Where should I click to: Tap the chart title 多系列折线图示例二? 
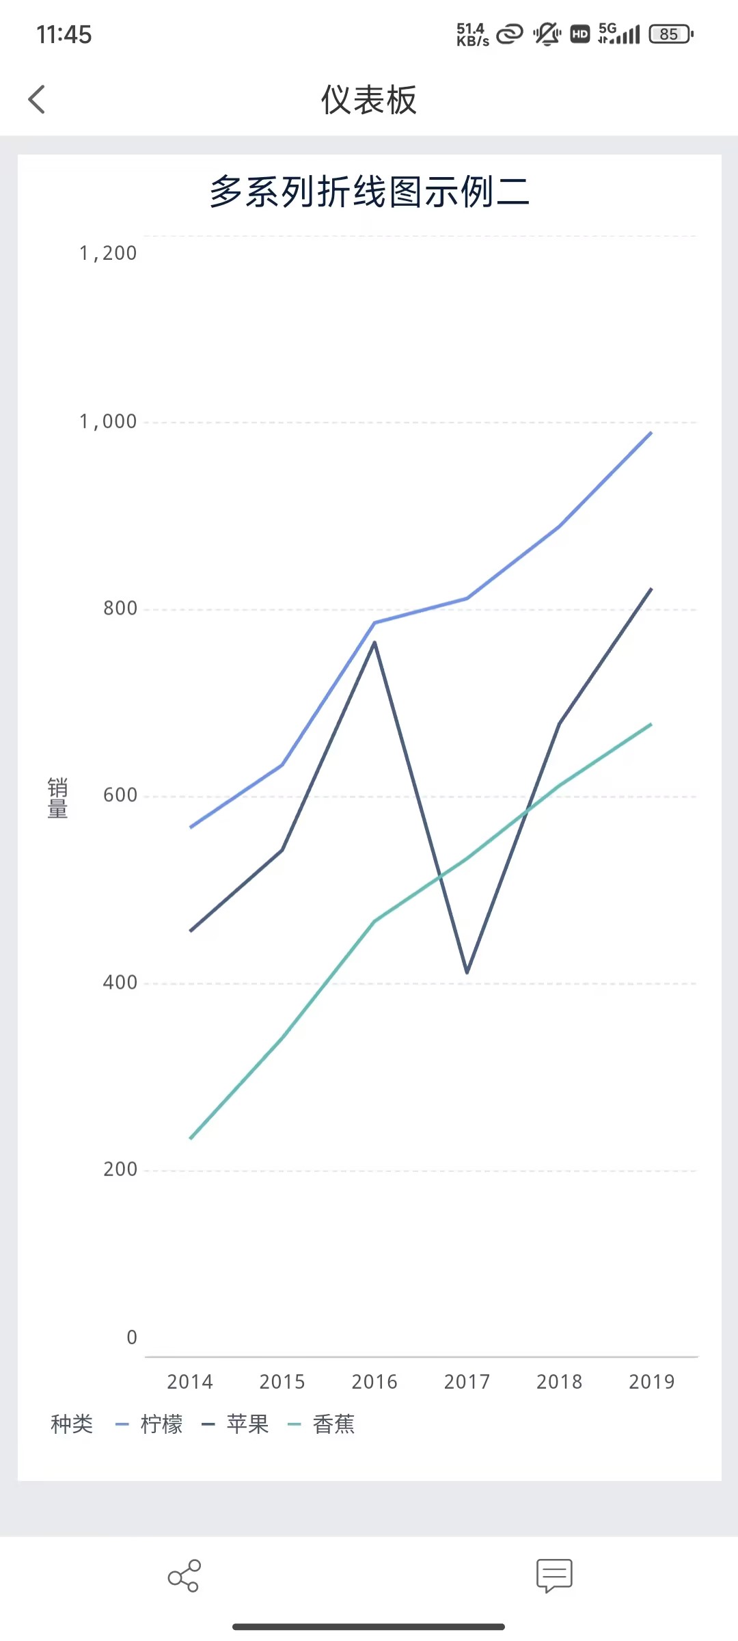[369, 191]
